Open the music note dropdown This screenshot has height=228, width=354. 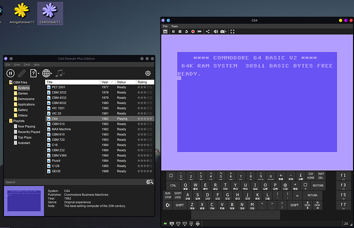click(x=60, y=73)
